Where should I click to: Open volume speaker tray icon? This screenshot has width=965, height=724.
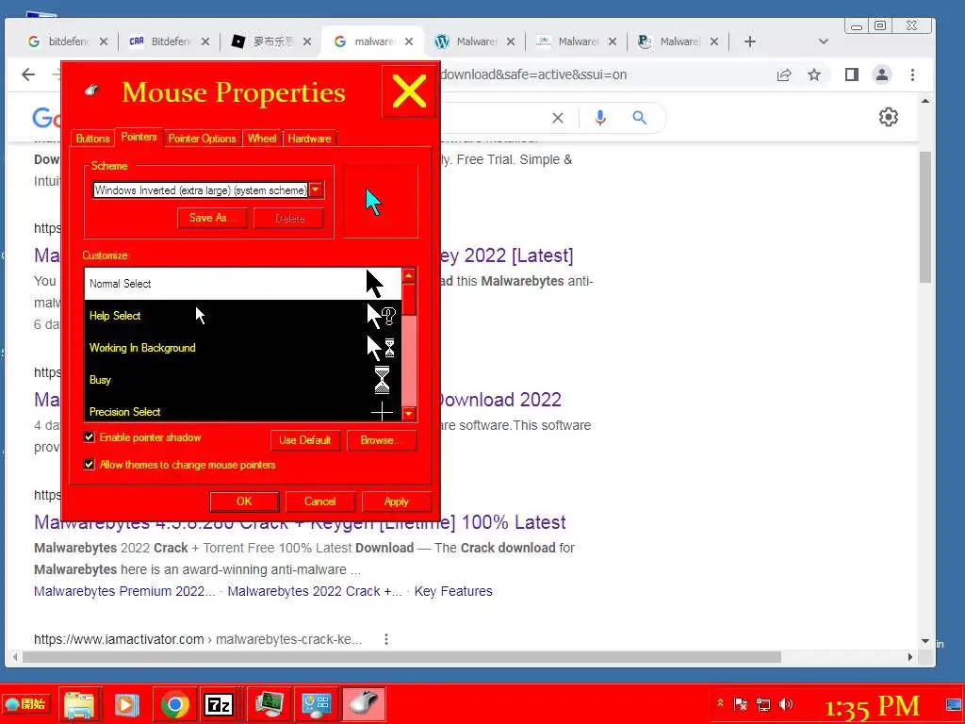pos(786,703)
